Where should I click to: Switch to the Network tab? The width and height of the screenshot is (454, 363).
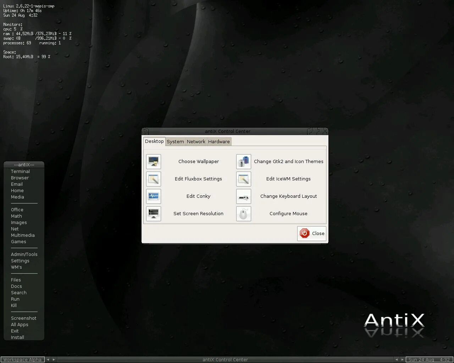click(196, 141)
